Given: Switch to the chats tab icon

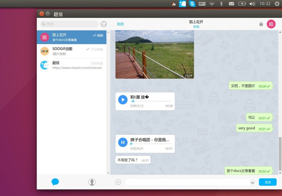Looking at the screenshot, I should tap(55, 182).
